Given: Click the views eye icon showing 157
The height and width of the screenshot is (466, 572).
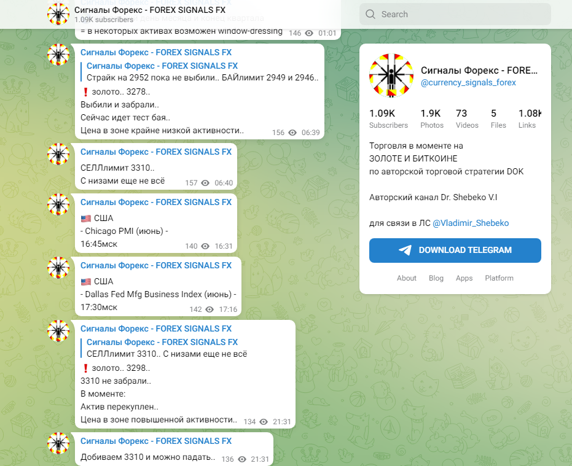Looking at the screenshot, I should (205, 183).
